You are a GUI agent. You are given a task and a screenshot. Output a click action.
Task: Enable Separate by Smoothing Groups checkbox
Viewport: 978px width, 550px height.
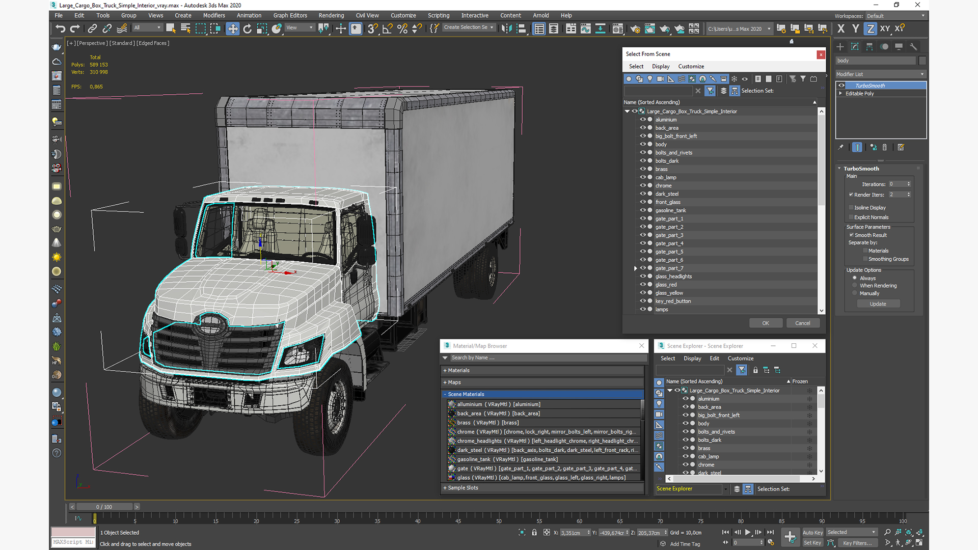[x=865, y=259]
